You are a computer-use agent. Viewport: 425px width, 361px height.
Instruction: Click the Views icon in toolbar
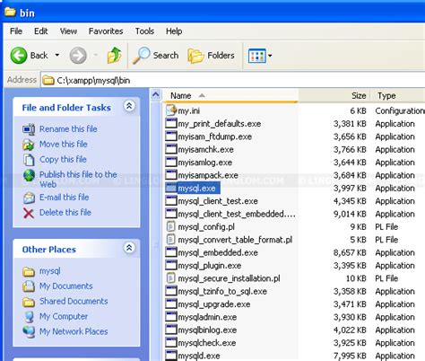point(256,56)
